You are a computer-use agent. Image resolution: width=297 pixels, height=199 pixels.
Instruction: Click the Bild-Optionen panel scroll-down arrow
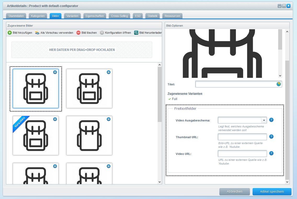click(287, 182)
